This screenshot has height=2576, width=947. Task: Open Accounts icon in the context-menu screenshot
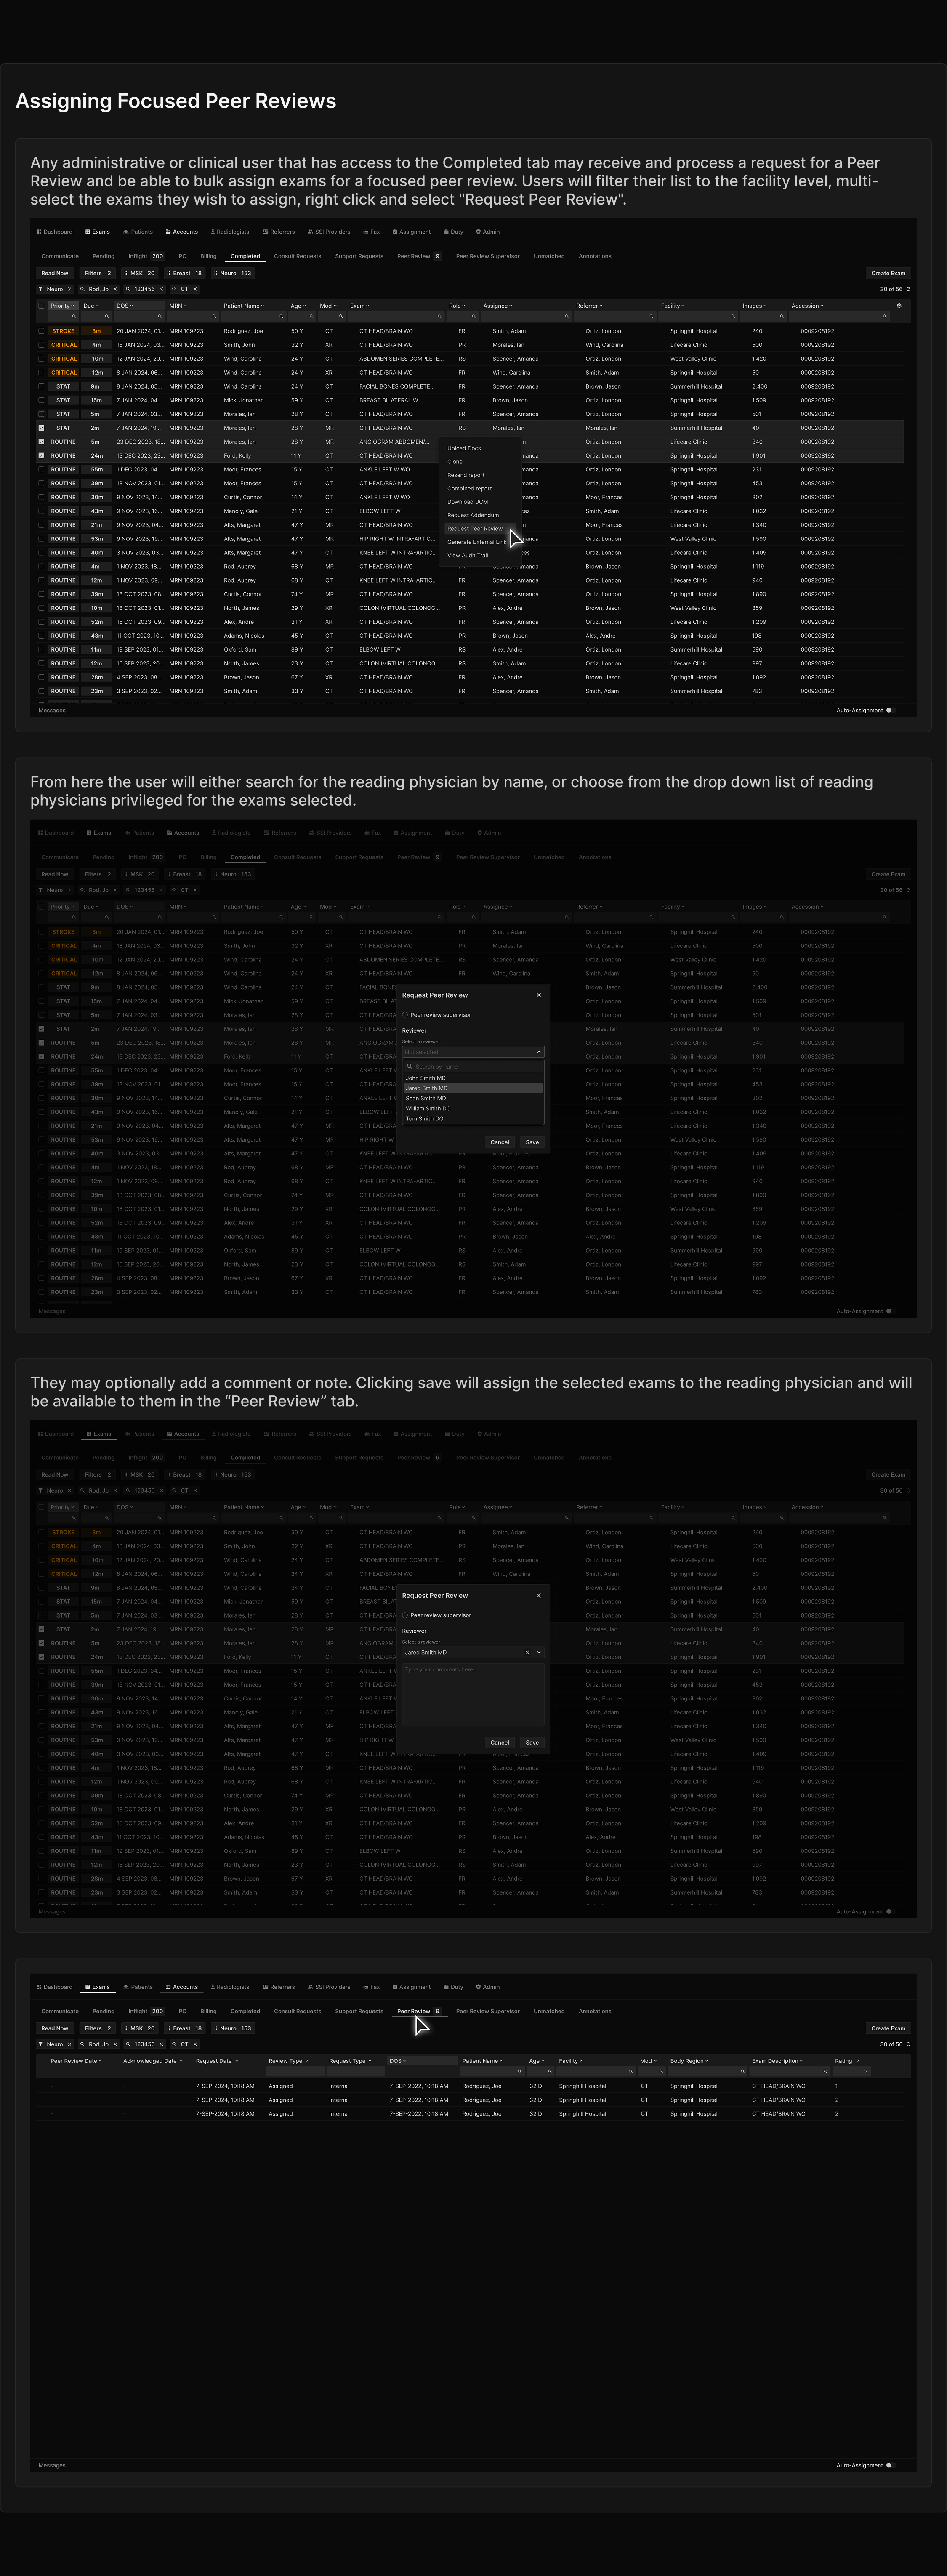[168, 232]
